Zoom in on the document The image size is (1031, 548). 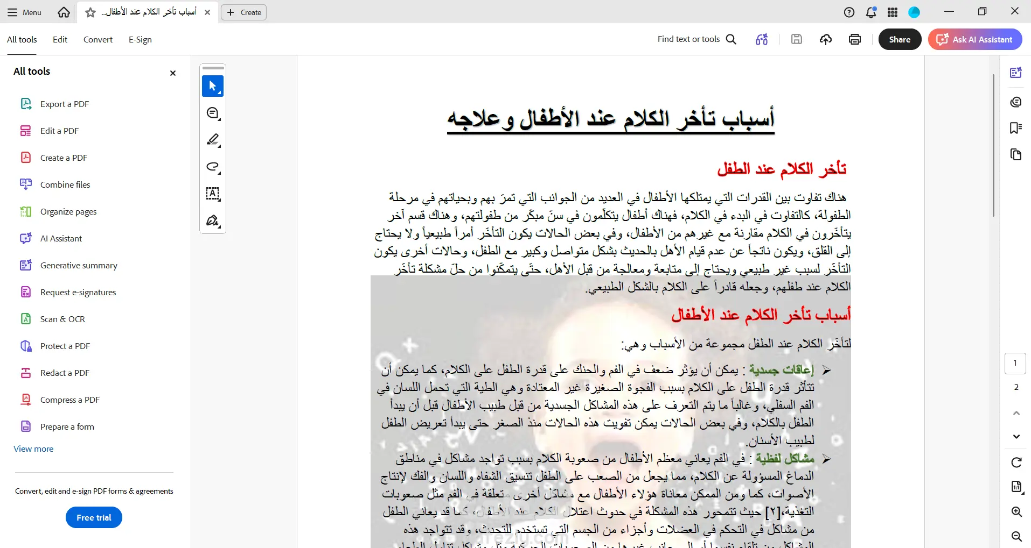point(1016,511)
